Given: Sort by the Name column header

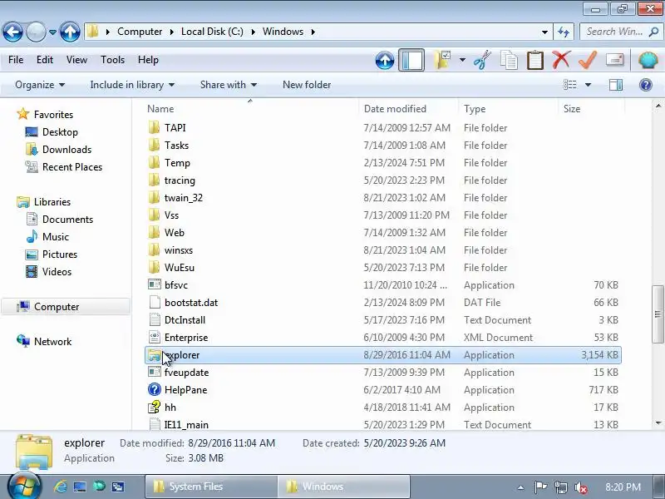Looking at the screenshot, I should (160, 109).
